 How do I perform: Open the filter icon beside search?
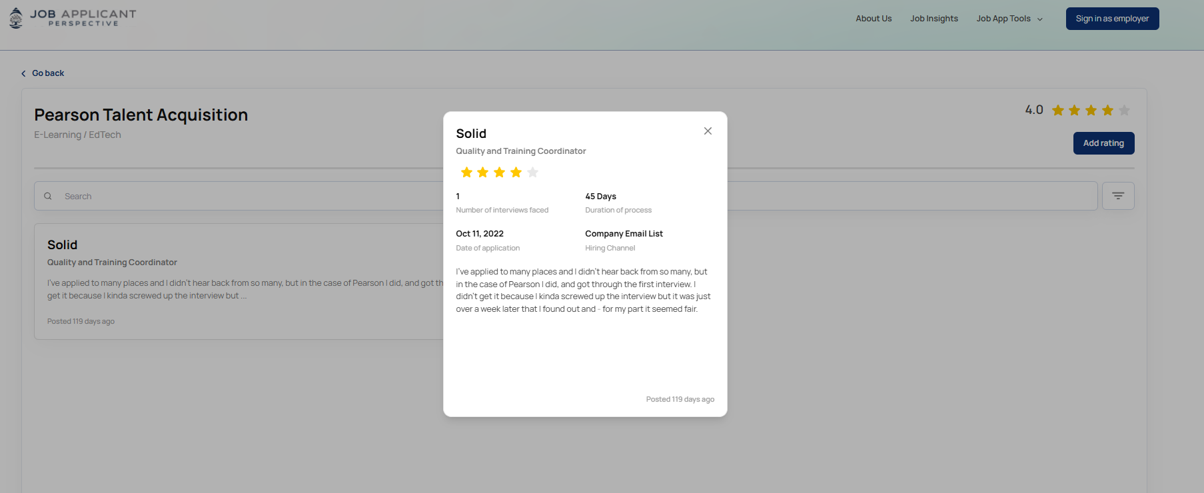[x=1118, y=196]
